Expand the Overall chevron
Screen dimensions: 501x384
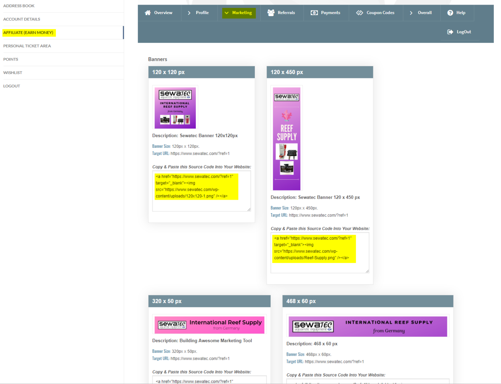(x=411, y=13)
